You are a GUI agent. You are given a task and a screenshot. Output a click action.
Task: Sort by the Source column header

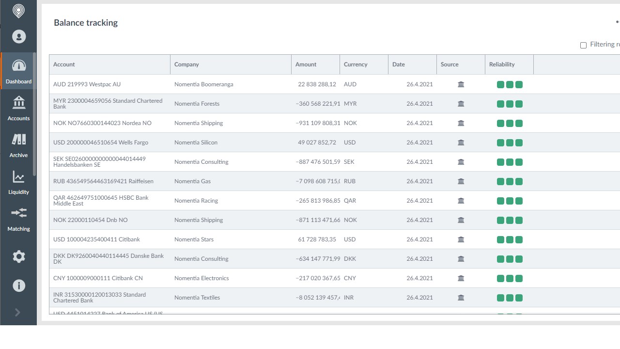click(461, 64)
